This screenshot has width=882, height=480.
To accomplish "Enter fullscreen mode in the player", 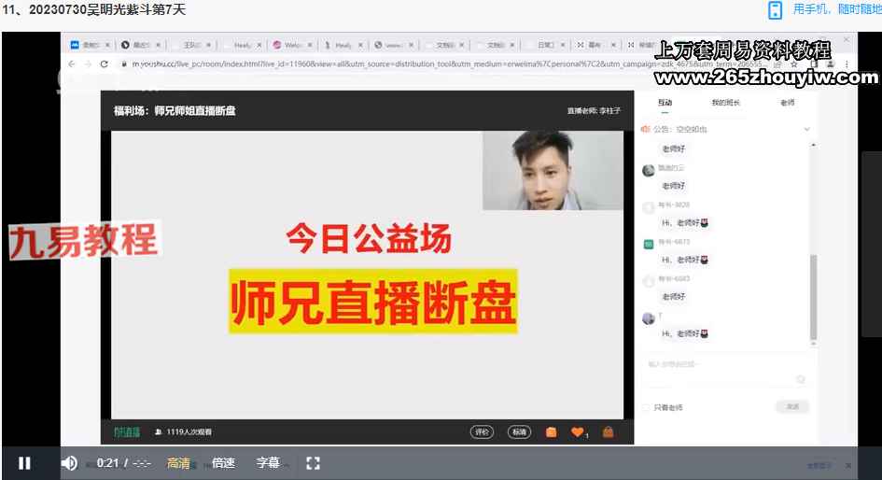I will click(x=314, y=463).
